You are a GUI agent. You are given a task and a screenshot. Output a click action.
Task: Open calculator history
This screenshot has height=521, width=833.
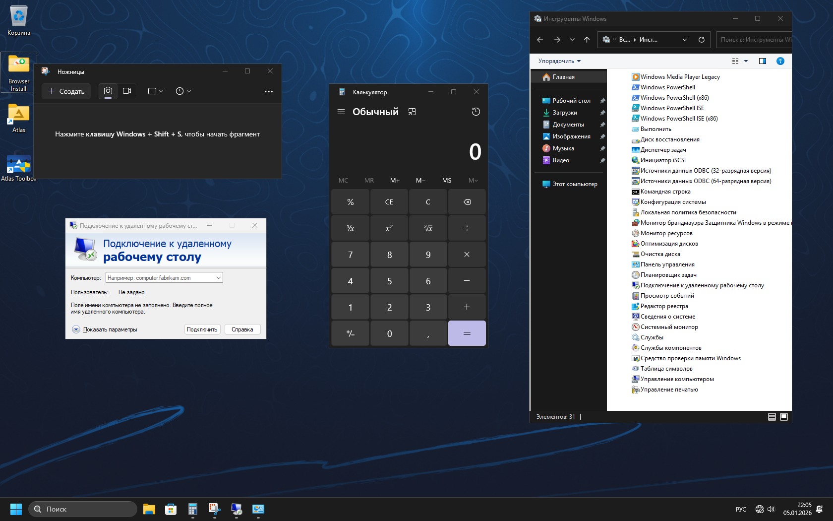pos(476,112)
